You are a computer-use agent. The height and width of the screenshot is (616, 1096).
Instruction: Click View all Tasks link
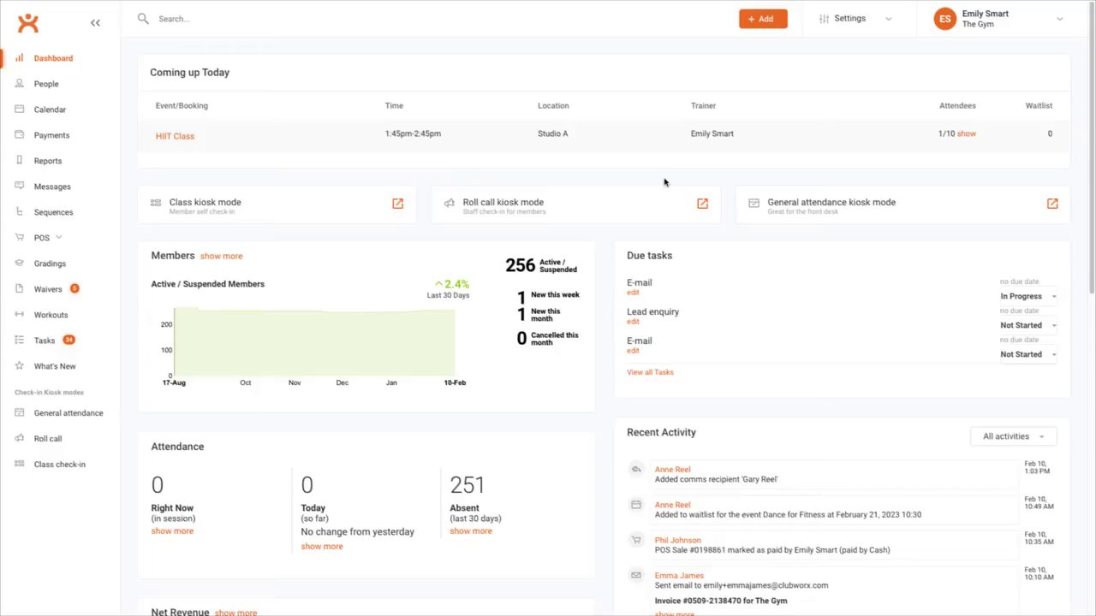tap(650, 372)
